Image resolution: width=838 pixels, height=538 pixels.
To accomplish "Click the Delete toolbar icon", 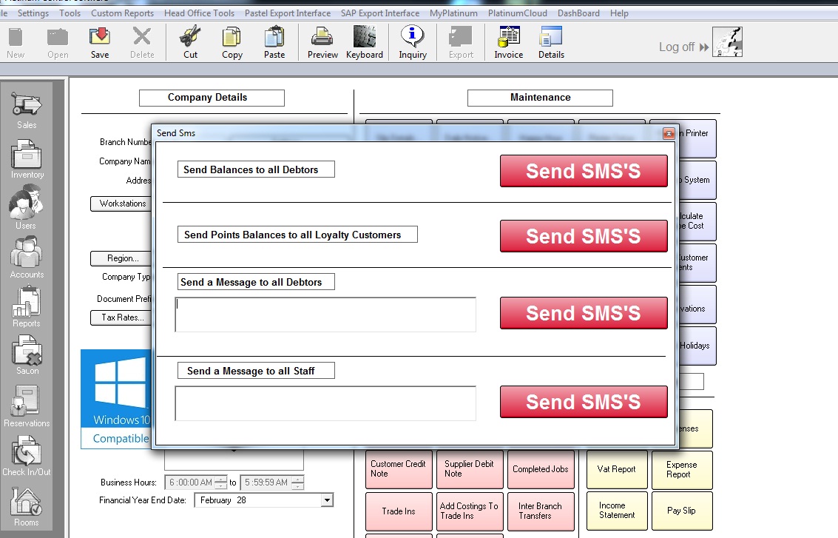I will [141, 43].
